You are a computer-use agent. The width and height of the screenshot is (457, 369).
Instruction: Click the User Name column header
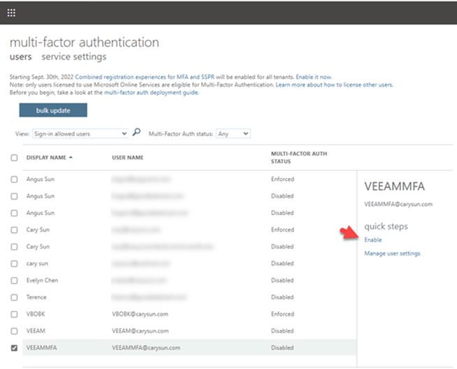point(128,158)
